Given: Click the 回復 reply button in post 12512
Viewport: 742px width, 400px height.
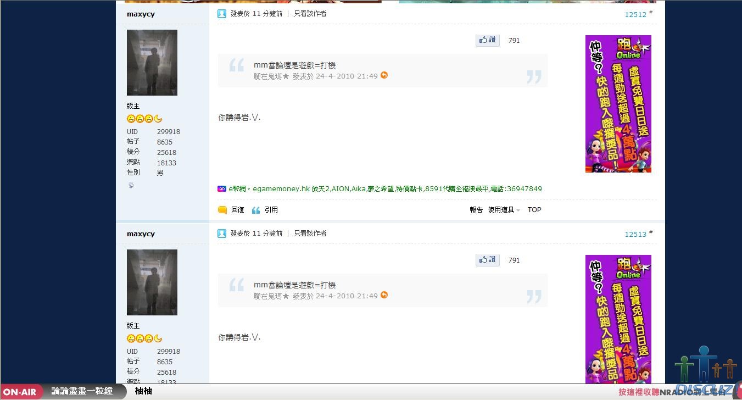Looking at the screenshot, I should pos(238,210).
